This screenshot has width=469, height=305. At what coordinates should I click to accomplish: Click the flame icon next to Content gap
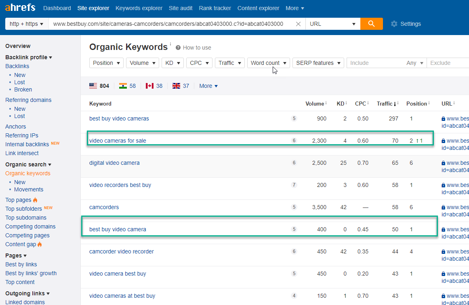pyautogui.click(x=40, y=245)
